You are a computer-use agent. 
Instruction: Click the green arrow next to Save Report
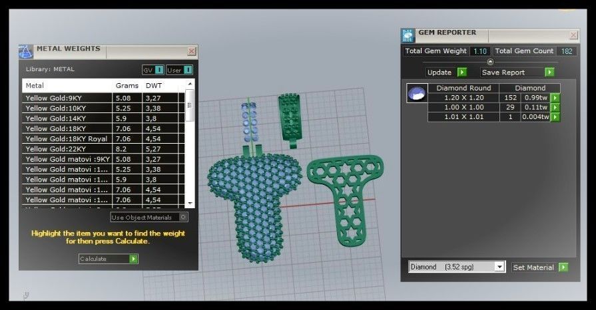click(x=549, y=73)
